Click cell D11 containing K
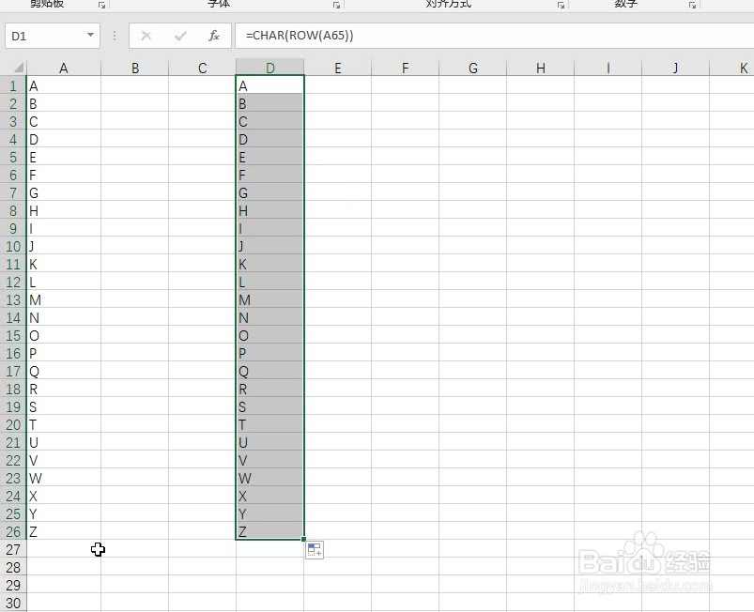Image resolution: width=754 pixels, height=612 pixels. pos(269,264)
